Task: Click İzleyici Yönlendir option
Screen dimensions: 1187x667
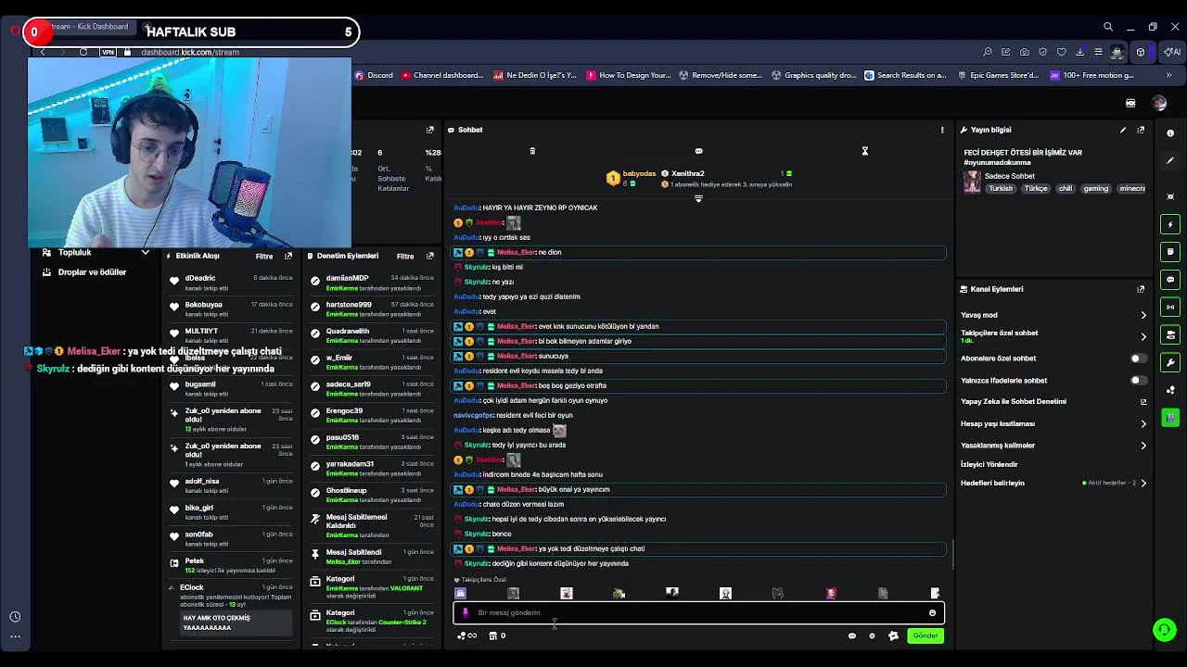Action: pyautogui.click(x=989, y=464)
